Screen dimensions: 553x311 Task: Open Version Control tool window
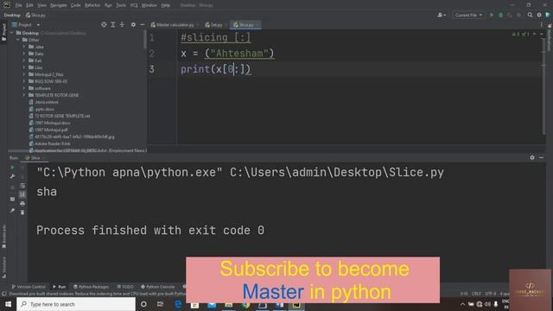tap(29, 287)
